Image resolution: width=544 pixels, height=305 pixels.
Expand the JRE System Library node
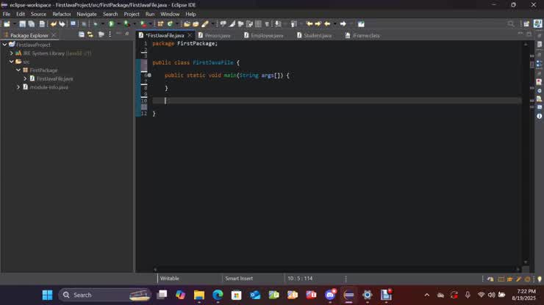pos(12,54)
